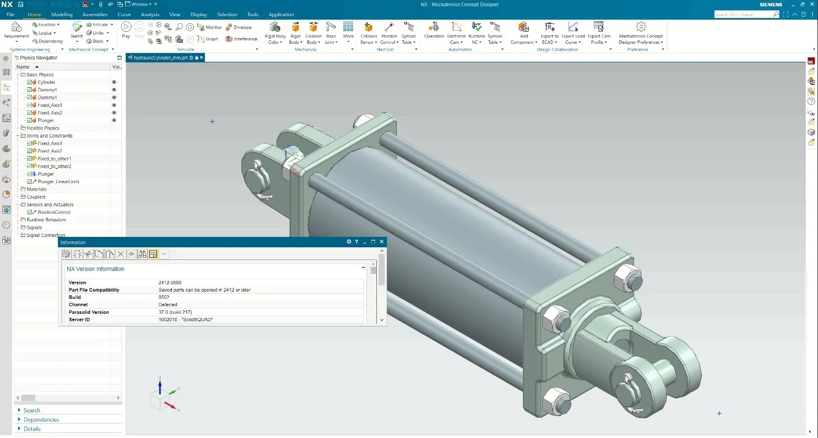Open the Operation tool
This screenshot has width=818, height=438.
[x=434, y=31]
